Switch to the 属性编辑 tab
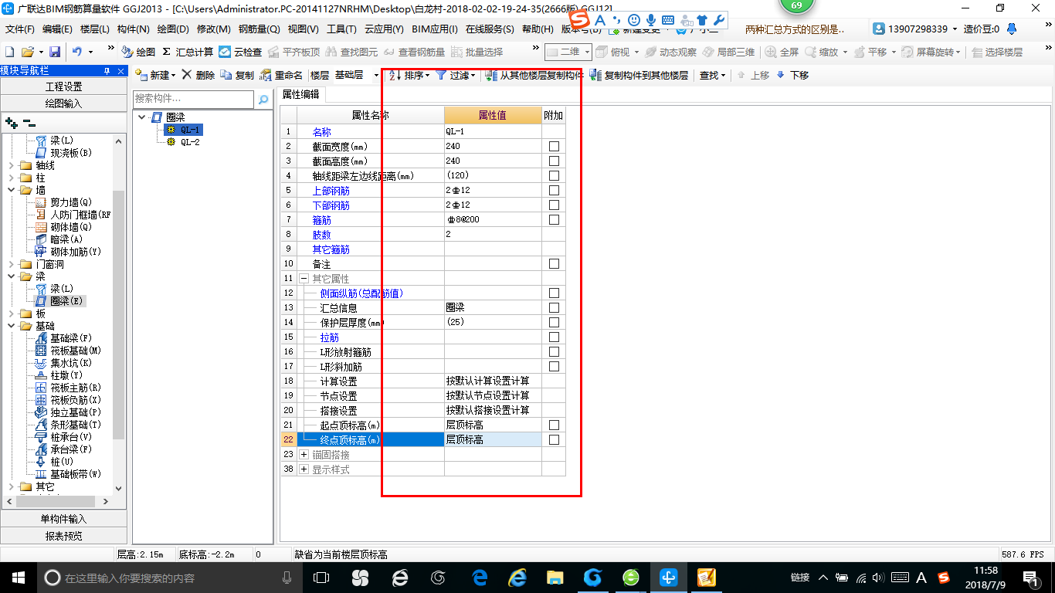Screen dimensions: 1055x593 click(x=300, y=94)
